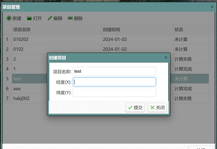Select project row 010202
This screenshot has width=217, height=149.
[25, 39]
